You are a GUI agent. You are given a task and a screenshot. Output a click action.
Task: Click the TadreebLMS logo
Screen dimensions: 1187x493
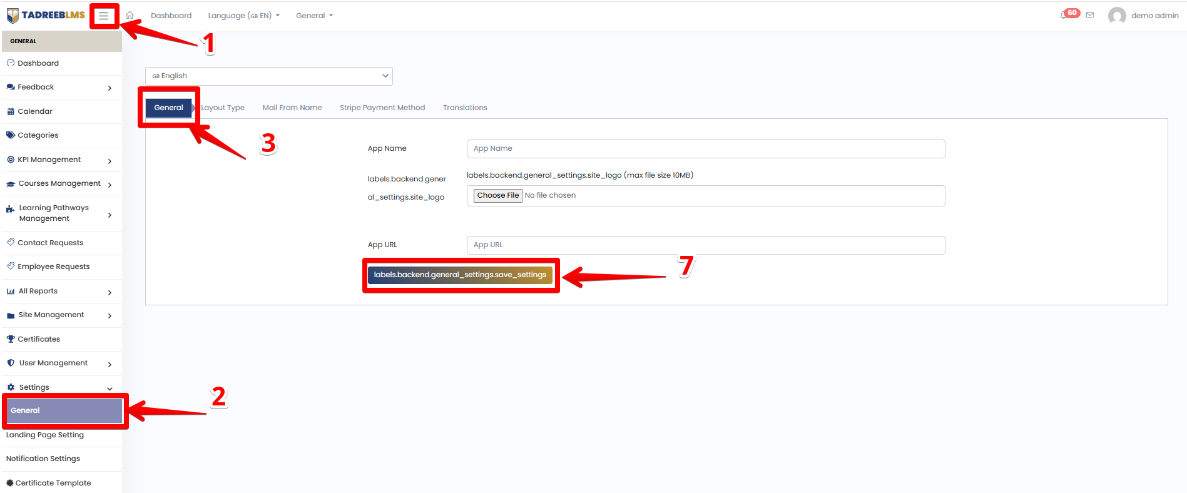point(46,16)
